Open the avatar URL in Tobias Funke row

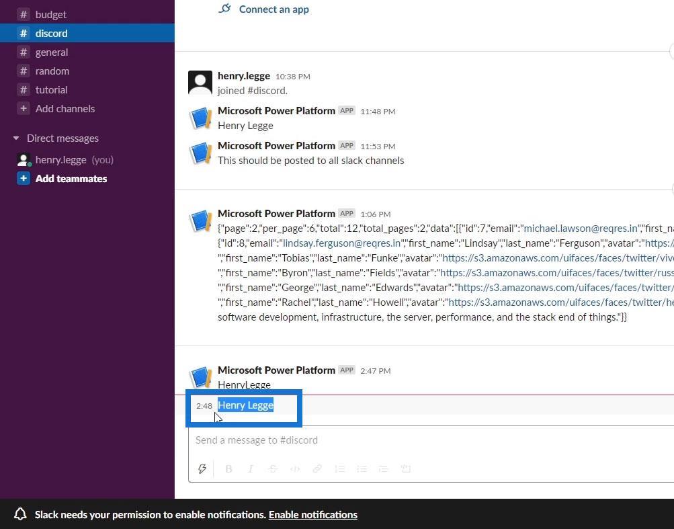pos(558,258)
